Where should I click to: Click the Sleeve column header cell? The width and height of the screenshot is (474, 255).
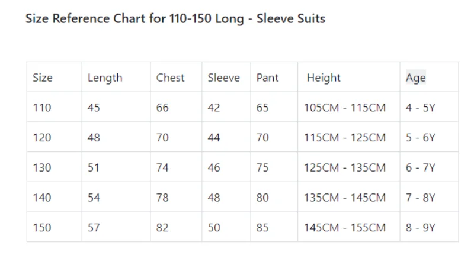[224, 78]
